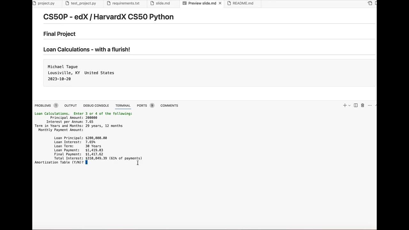Viewport: 409px width, 230px height.
Task: Open the terminal launch profile dropdown arrow
Action: [x=349, y=105]
